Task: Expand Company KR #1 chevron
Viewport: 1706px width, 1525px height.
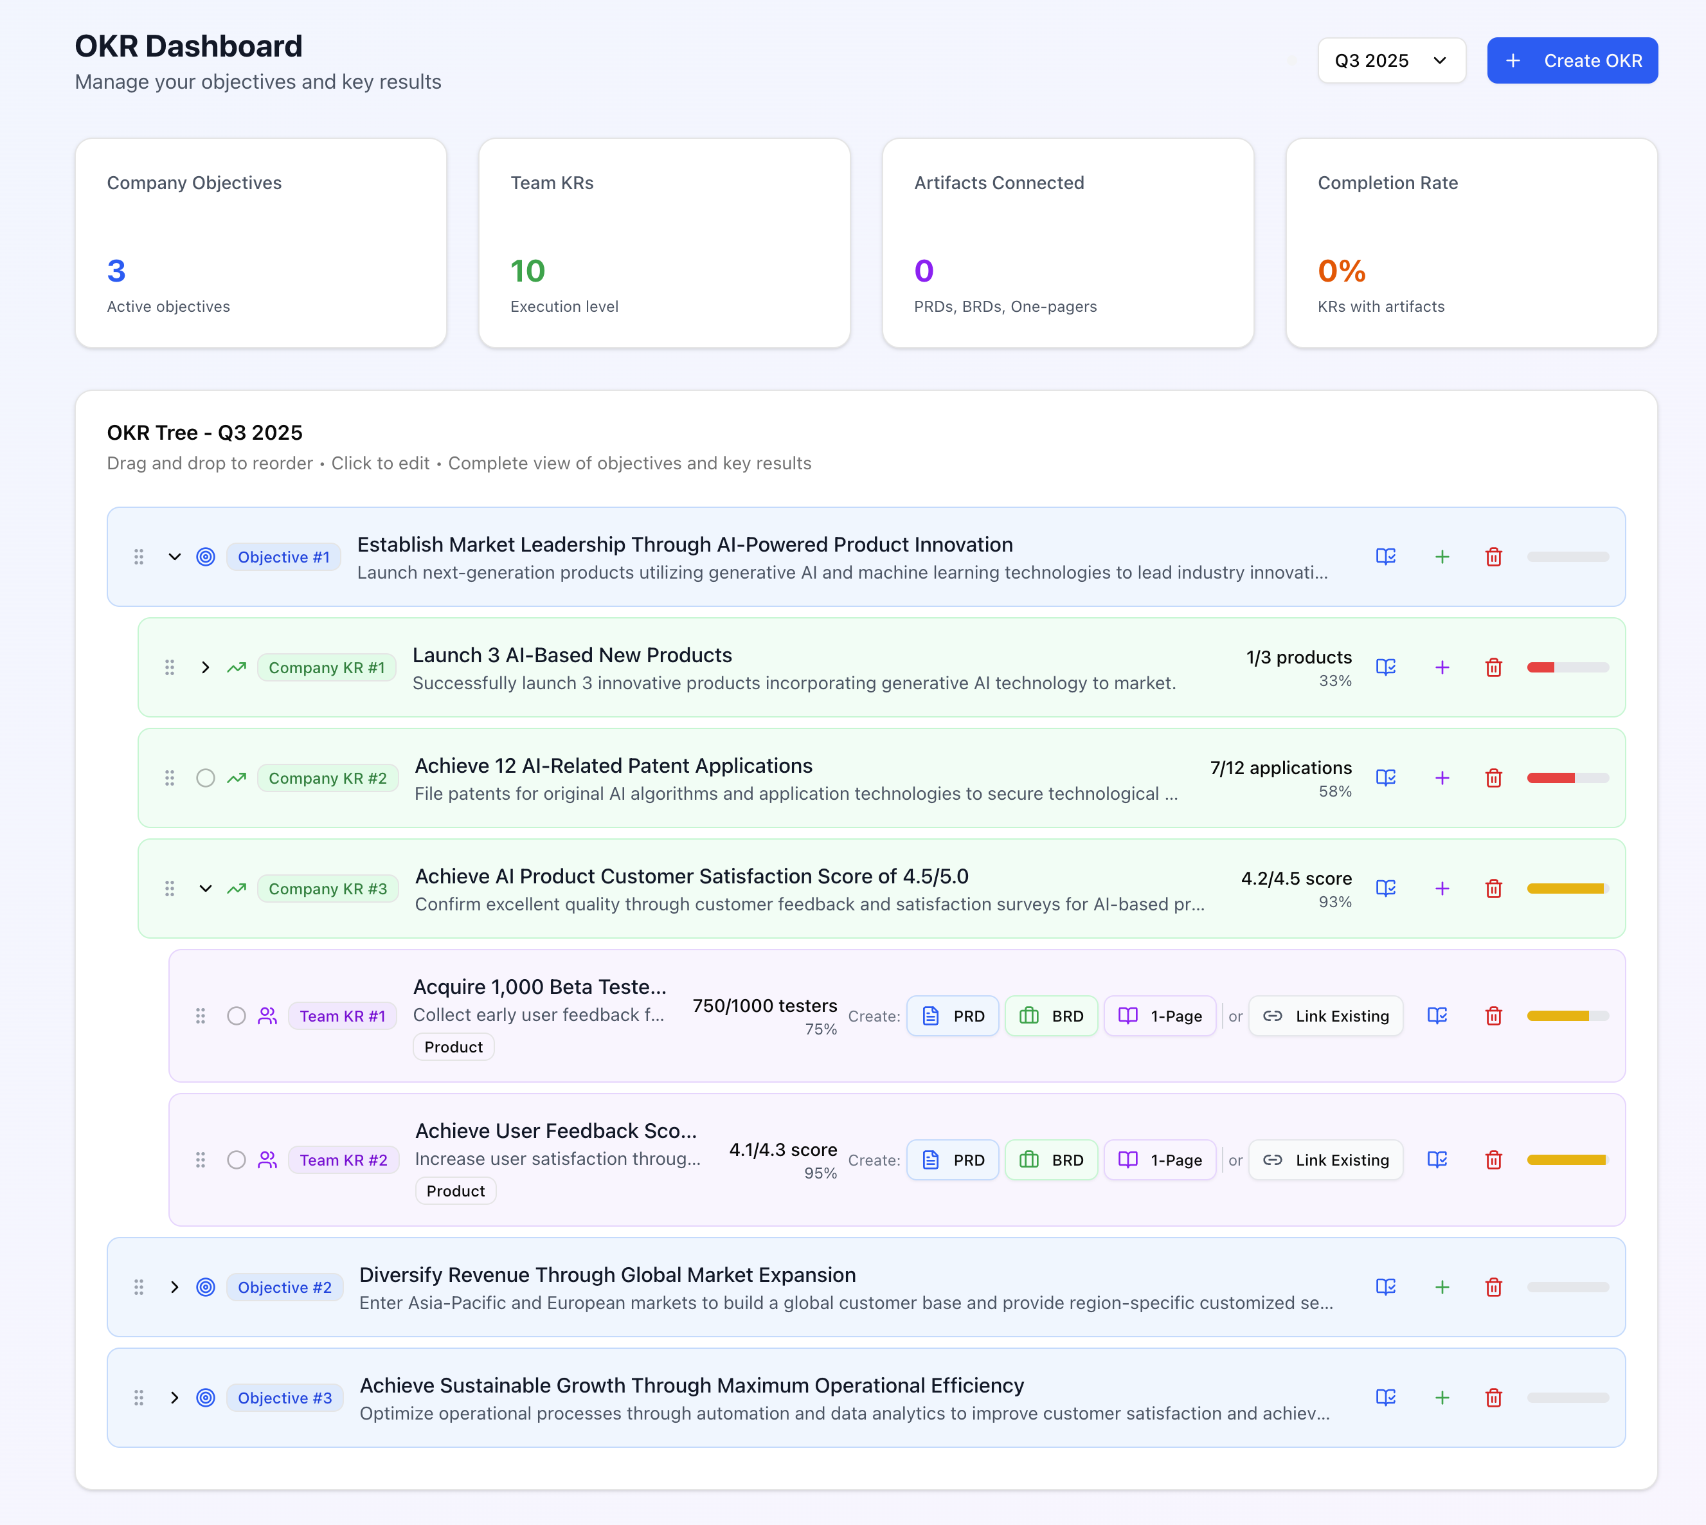Action: [205, 667]
